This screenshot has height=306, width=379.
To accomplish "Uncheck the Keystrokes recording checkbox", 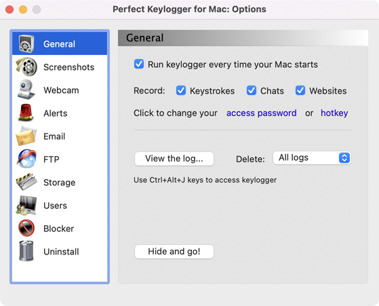I will coord(181,90).
